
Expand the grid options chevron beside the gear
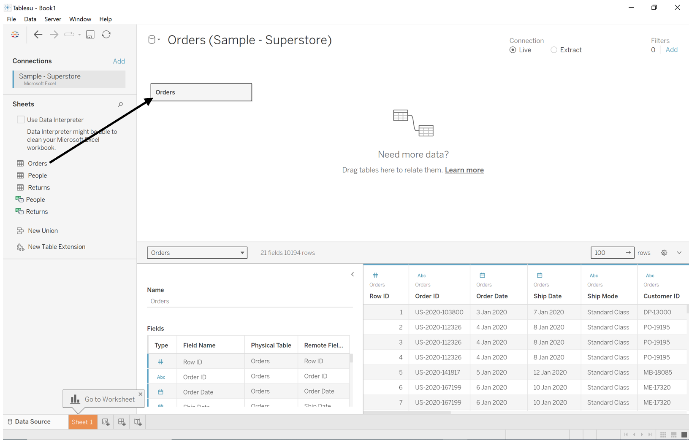[x=679, y=252]
